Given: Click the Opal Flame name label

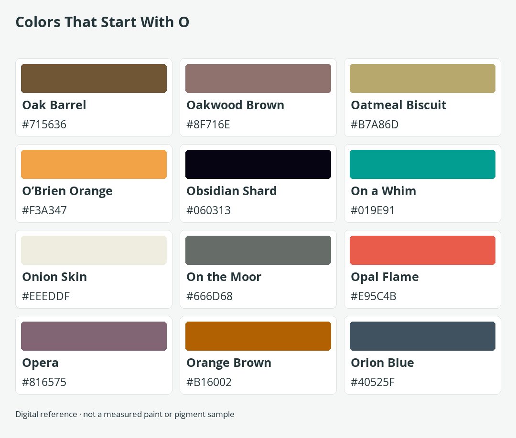Looking at the screenshot, I should point(385,277).
